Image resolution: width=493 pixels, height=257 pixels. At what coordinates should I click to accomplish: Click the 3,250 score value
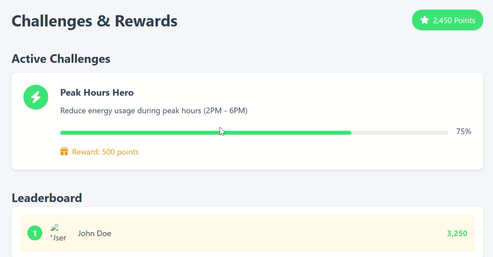click(x=457, y=234)
